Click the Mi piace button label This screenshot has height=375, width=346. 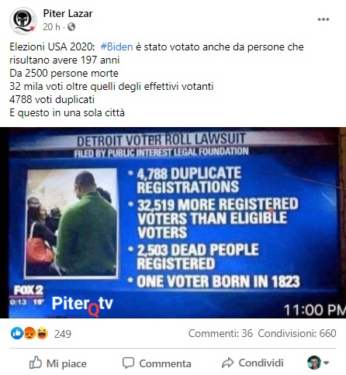[x=67, y=363]
